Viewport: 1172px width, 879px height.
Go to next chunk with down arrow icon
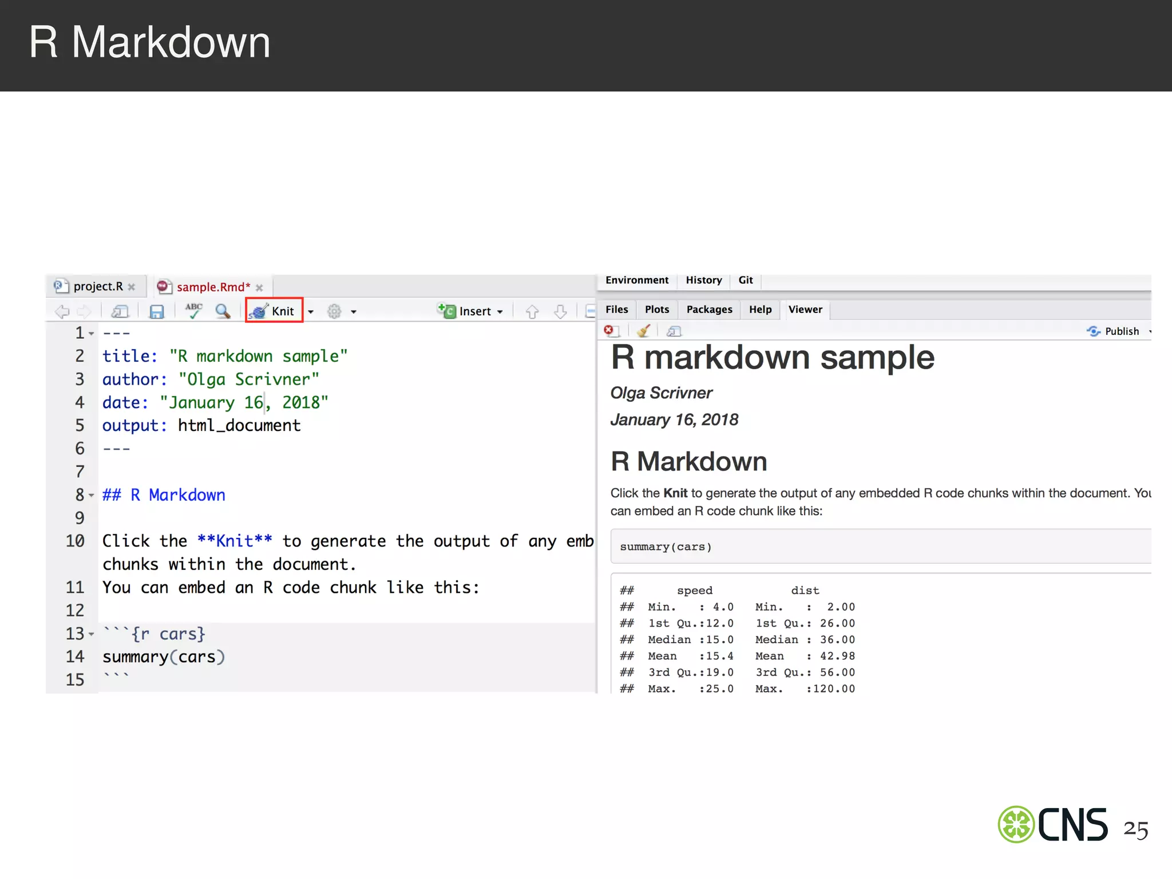[560, 311]
